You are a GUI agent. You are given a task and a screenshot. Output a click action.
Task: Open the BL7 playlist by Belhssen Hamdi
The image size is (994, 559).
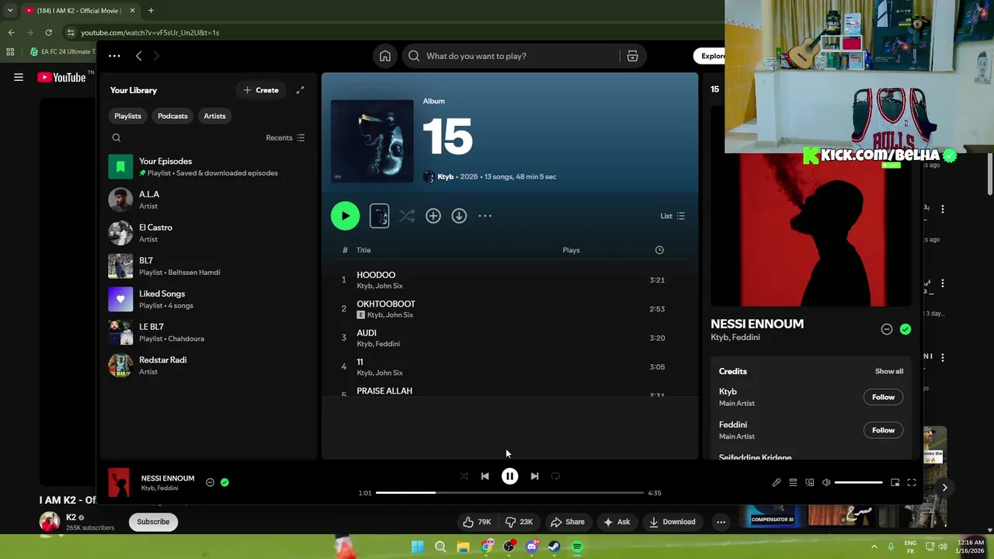click(x=208, y=266)
